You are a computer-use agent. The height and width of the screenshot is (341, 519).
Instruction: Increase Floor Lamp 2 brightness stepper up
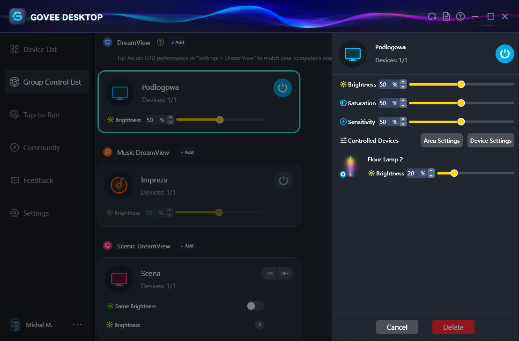tap(431, 171)
